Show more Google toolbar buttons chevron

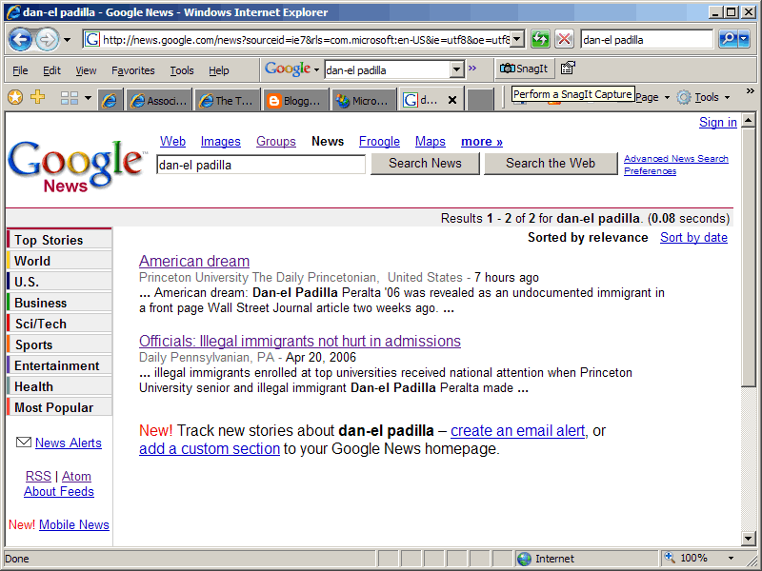coord(472,69)
